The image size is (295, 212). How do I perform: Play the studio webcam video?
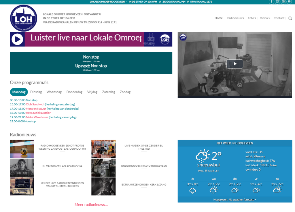tap(235, 64)
